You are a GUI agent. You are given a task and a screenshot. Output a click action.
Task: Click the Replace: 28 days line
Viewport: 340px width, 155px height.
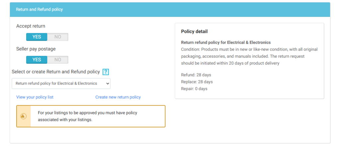197,82
